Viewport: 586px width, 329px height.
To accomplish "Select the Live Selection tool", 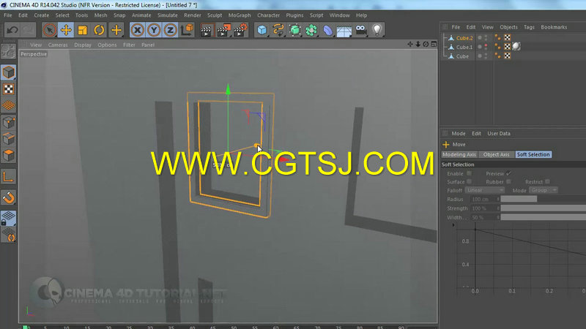I will (49, 30).
